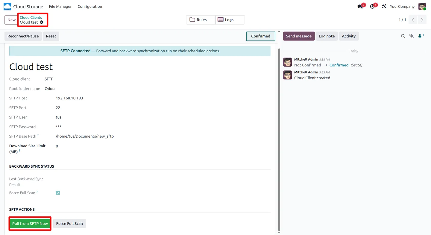The height and width of the screenshot is (235, 431).
Task: Open the conversations chat bubble icon
Action: (360, 7)
